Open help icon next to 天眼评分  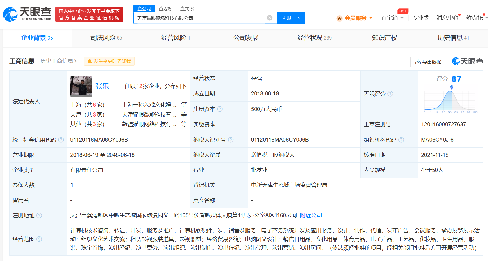pos(390,94)
